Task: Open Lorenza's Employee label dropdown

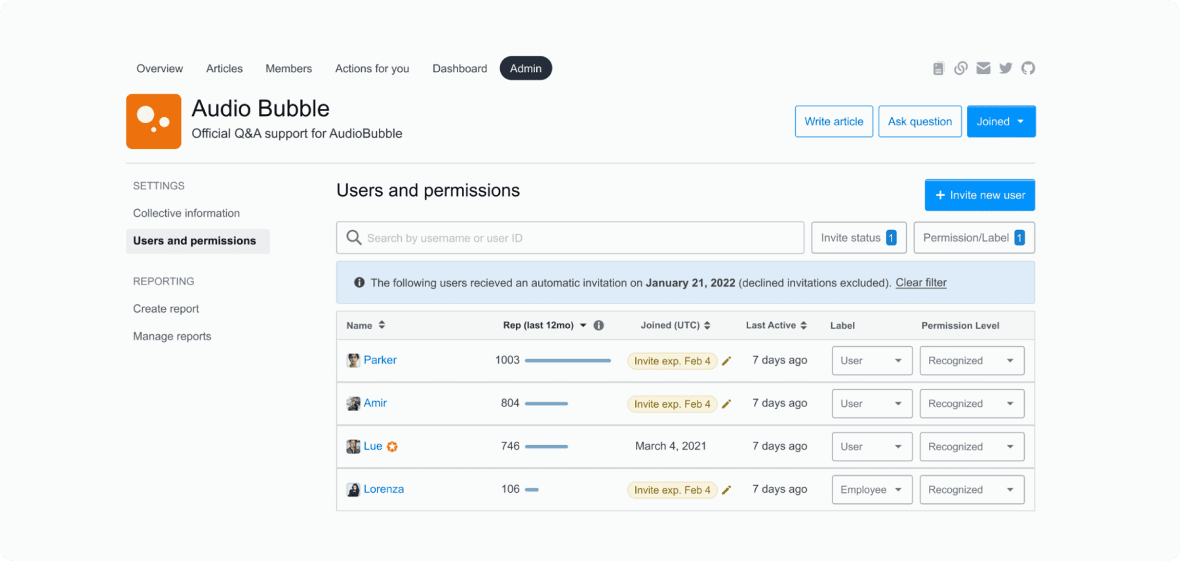Action: click(x=872, y=490)
